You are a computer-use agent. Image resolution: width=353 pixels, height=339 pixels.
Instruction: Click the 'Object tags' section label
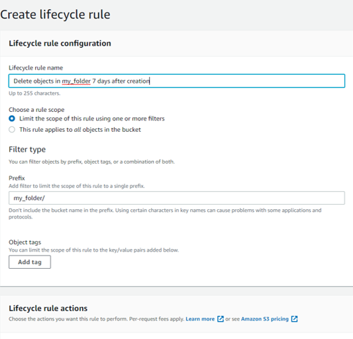[x=25, y=242]
